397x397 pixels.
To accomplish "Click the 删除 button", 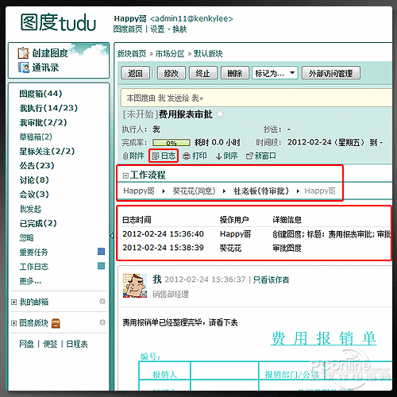I will [235, 73].
